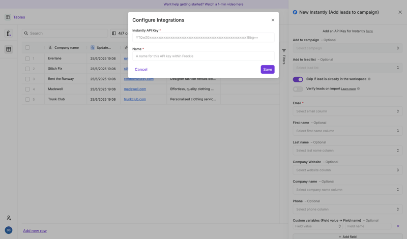Select the checkbox for Madewell row
This screenshot has height=239, width=407.
[27, 89]
